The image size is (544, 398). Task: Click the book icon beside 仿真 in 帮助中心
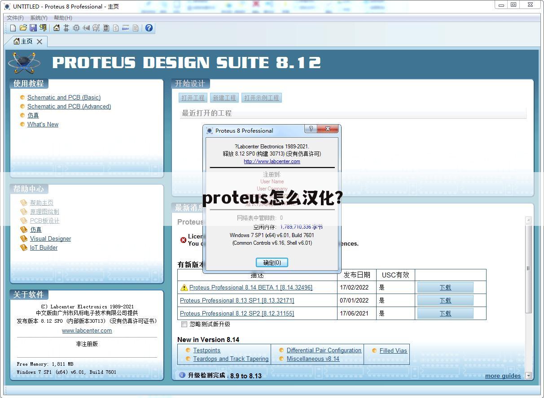click(24, 229)
